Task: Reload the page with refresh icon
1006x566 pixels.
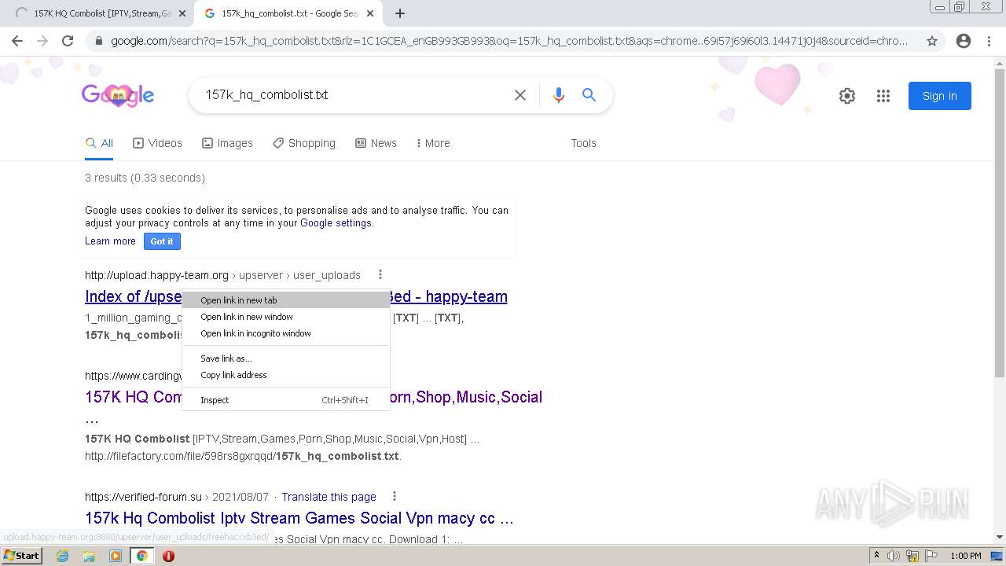Action: [x=68, y=41]
